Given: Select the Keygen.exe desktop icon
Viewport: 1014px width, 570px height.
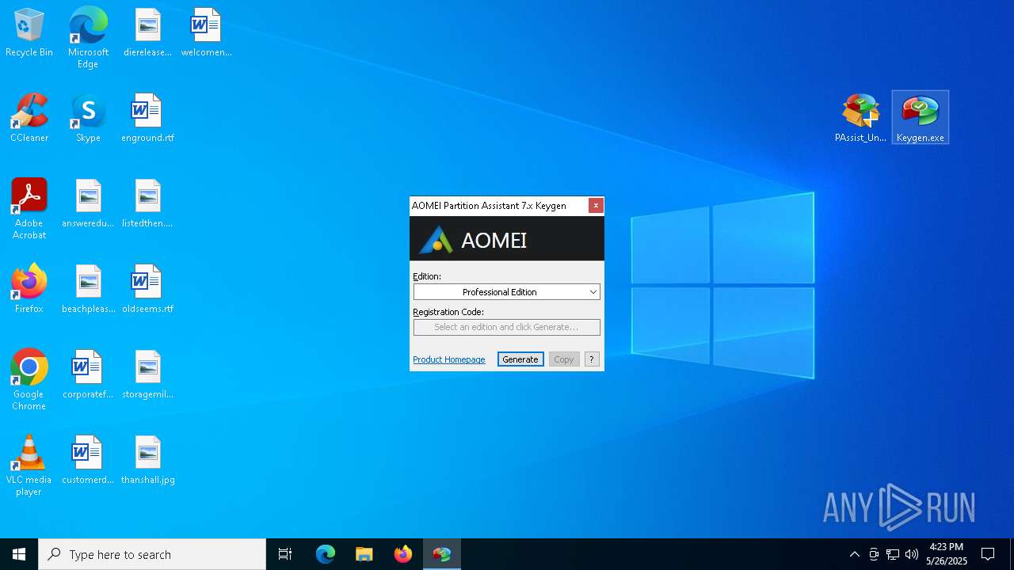Looking at the screenshot, I should (920, 118).
